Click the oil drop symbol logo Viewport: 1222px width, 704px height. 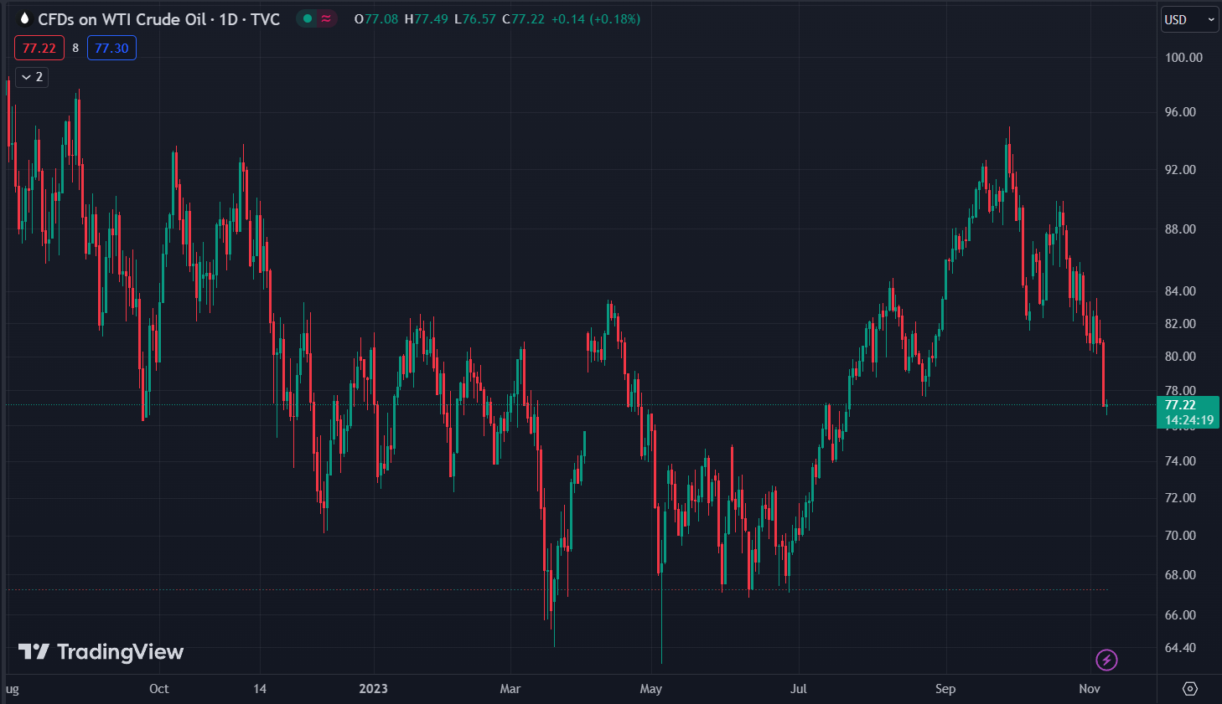pos(24,19)
